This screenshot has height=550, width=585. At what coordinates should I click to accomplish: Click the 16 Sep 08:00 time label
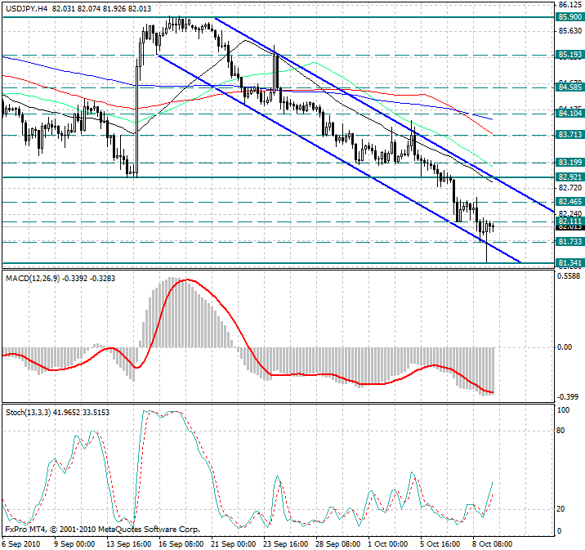[x=181, y=543]
